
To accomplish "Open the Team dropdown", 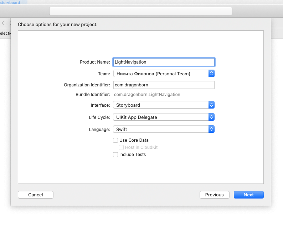I will tap(164, 74).
